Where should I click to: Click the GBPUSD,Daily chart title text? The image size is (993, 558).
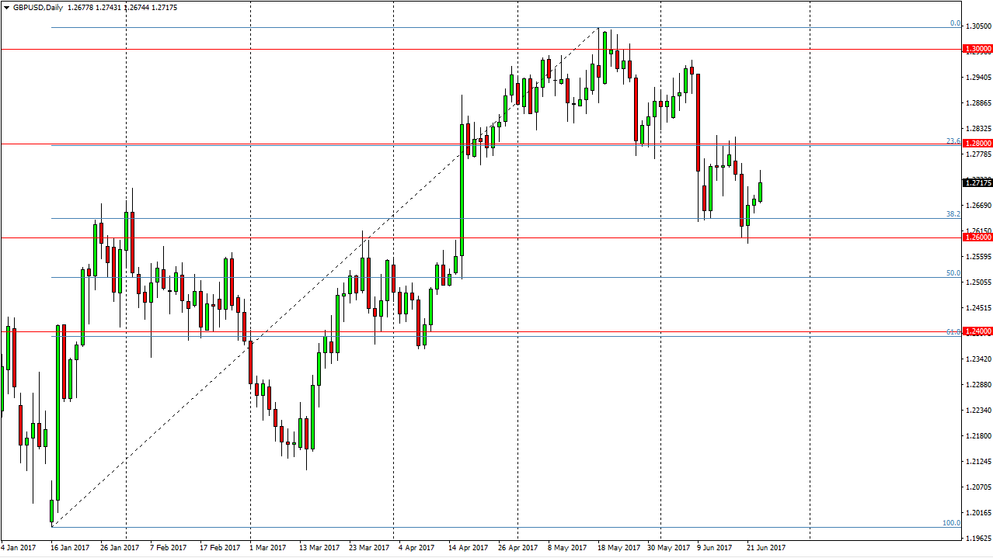36,8
